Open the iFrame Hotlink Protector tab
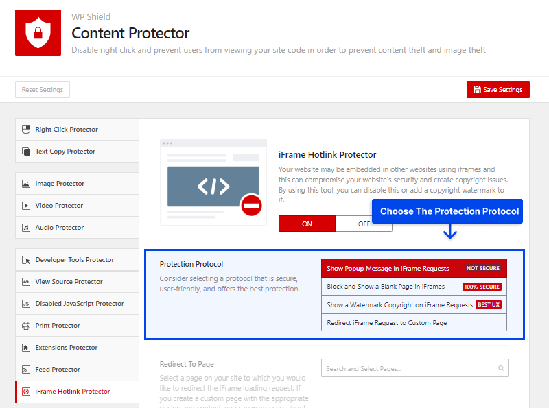The height and width of the screenshot is (408, 549). [77, 392]
